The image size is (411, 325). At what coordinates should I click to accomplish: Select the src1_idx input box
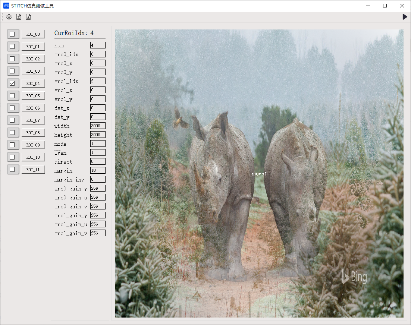pyautogui.click(x=98, y=81)
